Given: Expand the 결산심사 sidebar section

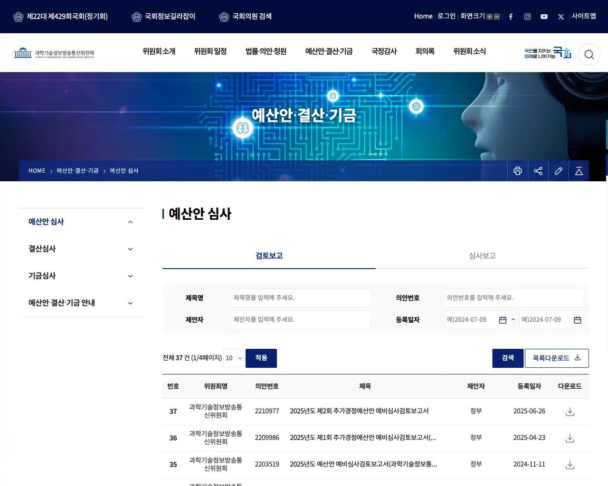Looking at the screenshot, I should click(x=130, y=249).
